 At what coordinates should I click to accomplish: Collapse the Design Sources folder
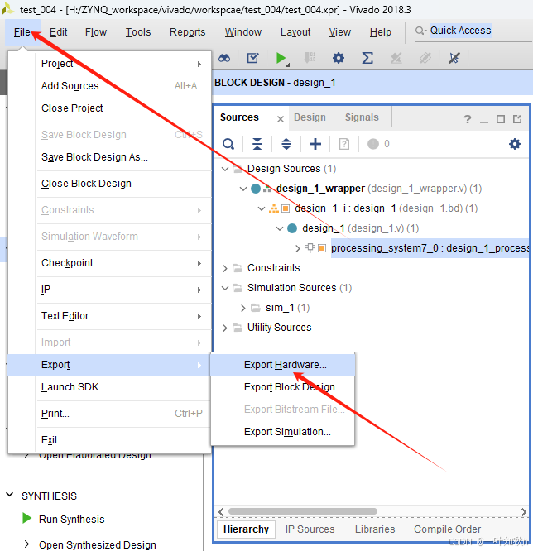tap(225, 169)
